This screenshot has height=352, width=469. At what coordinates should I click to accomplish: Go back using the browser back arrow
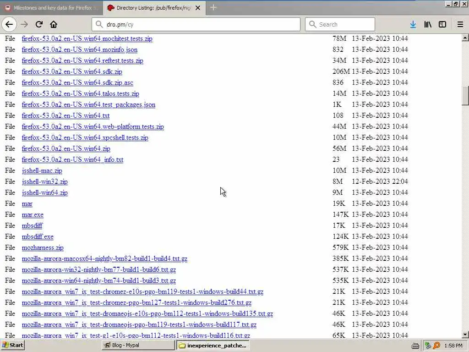[x=9, y=25]
